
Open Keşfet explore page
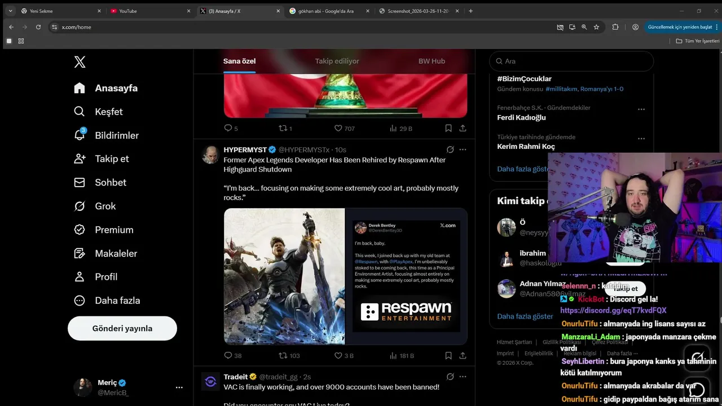tap(98, 112)
